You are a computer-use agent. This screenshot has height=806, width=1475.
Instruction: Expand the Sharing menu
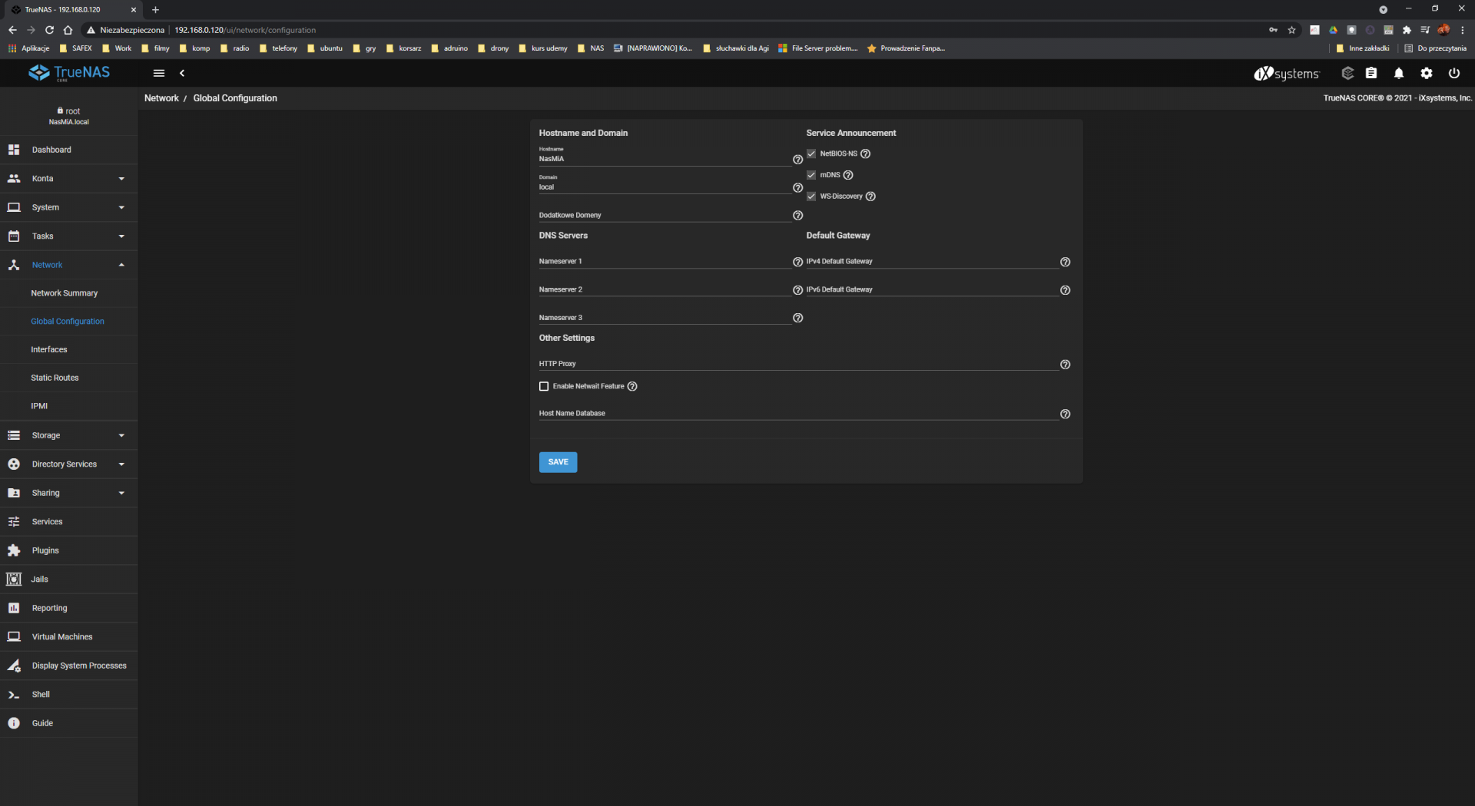69,493
